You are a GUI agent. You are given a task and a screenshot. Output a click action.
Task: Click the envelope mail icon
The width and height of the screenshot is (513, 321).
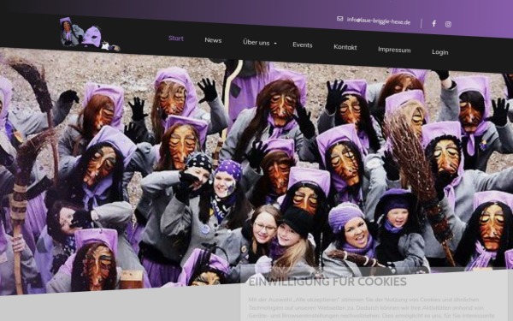point(340,19)
